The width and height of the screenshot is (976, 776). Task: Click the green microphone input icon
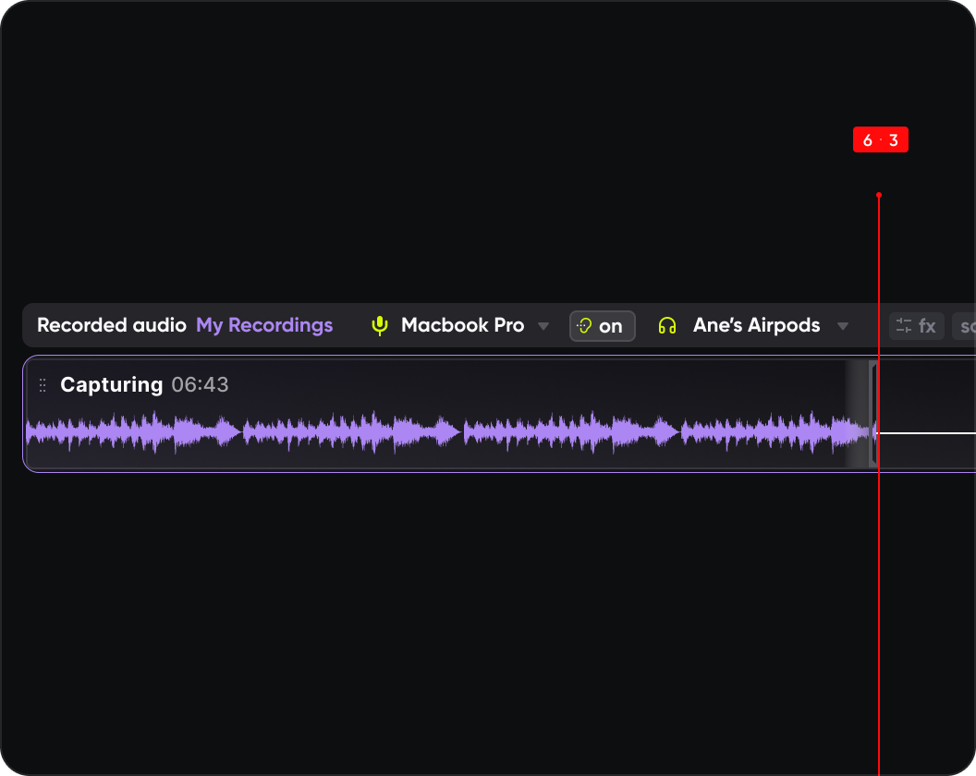379,325
